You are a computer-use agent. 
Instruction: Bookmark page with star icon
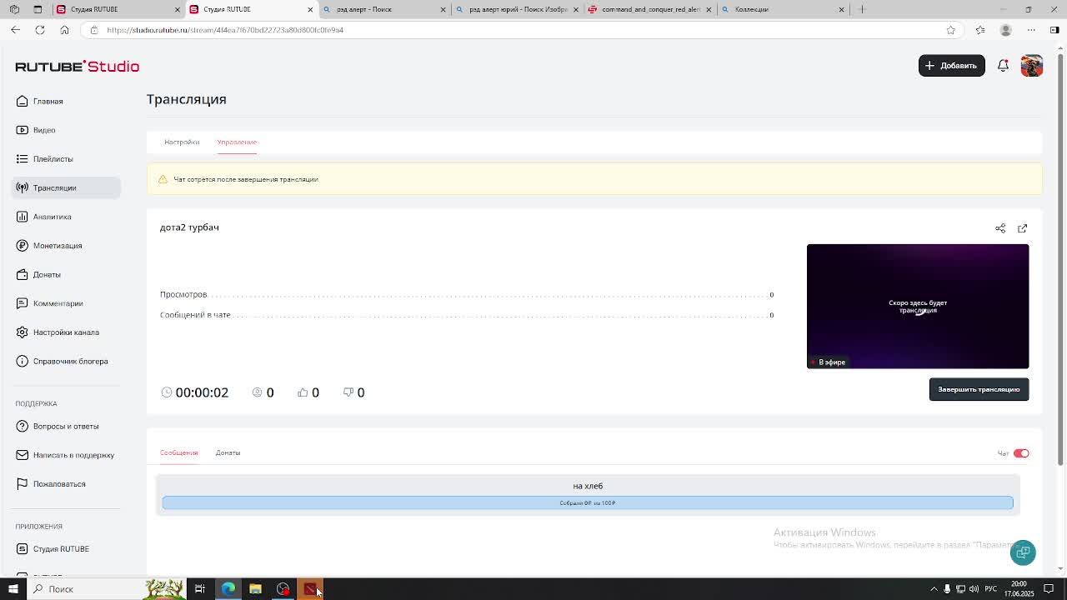tap(950, 30)
